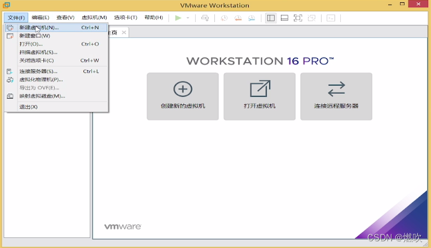Minimize the VMware Workstation window
Screen dimensions: 431x248
click(x=390, y=5)
